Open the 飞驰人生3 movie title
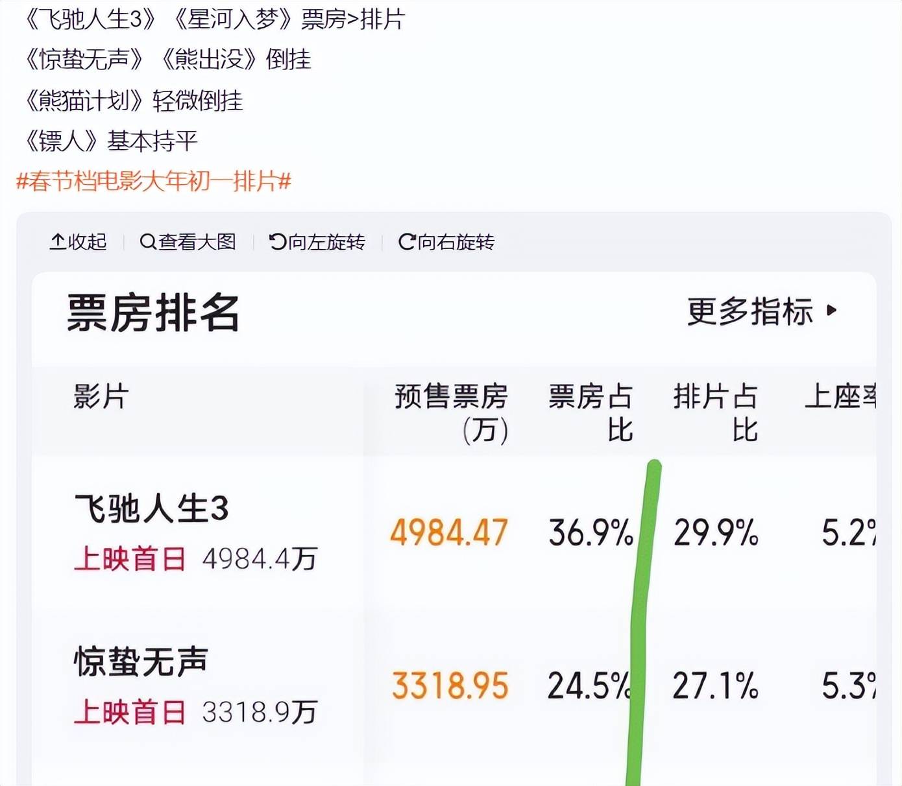This screenshot has width=902, height=786. click(152, 508)
